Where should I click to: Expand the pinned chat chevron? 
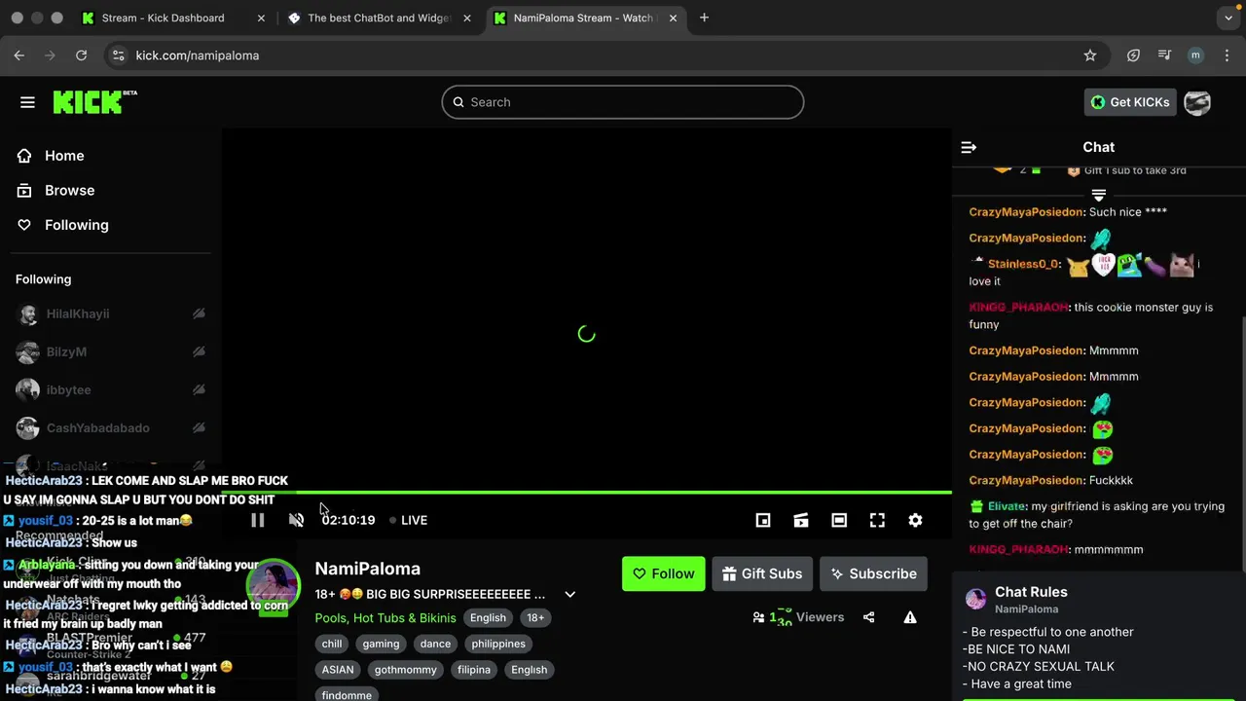click(x=1099, y=195)
